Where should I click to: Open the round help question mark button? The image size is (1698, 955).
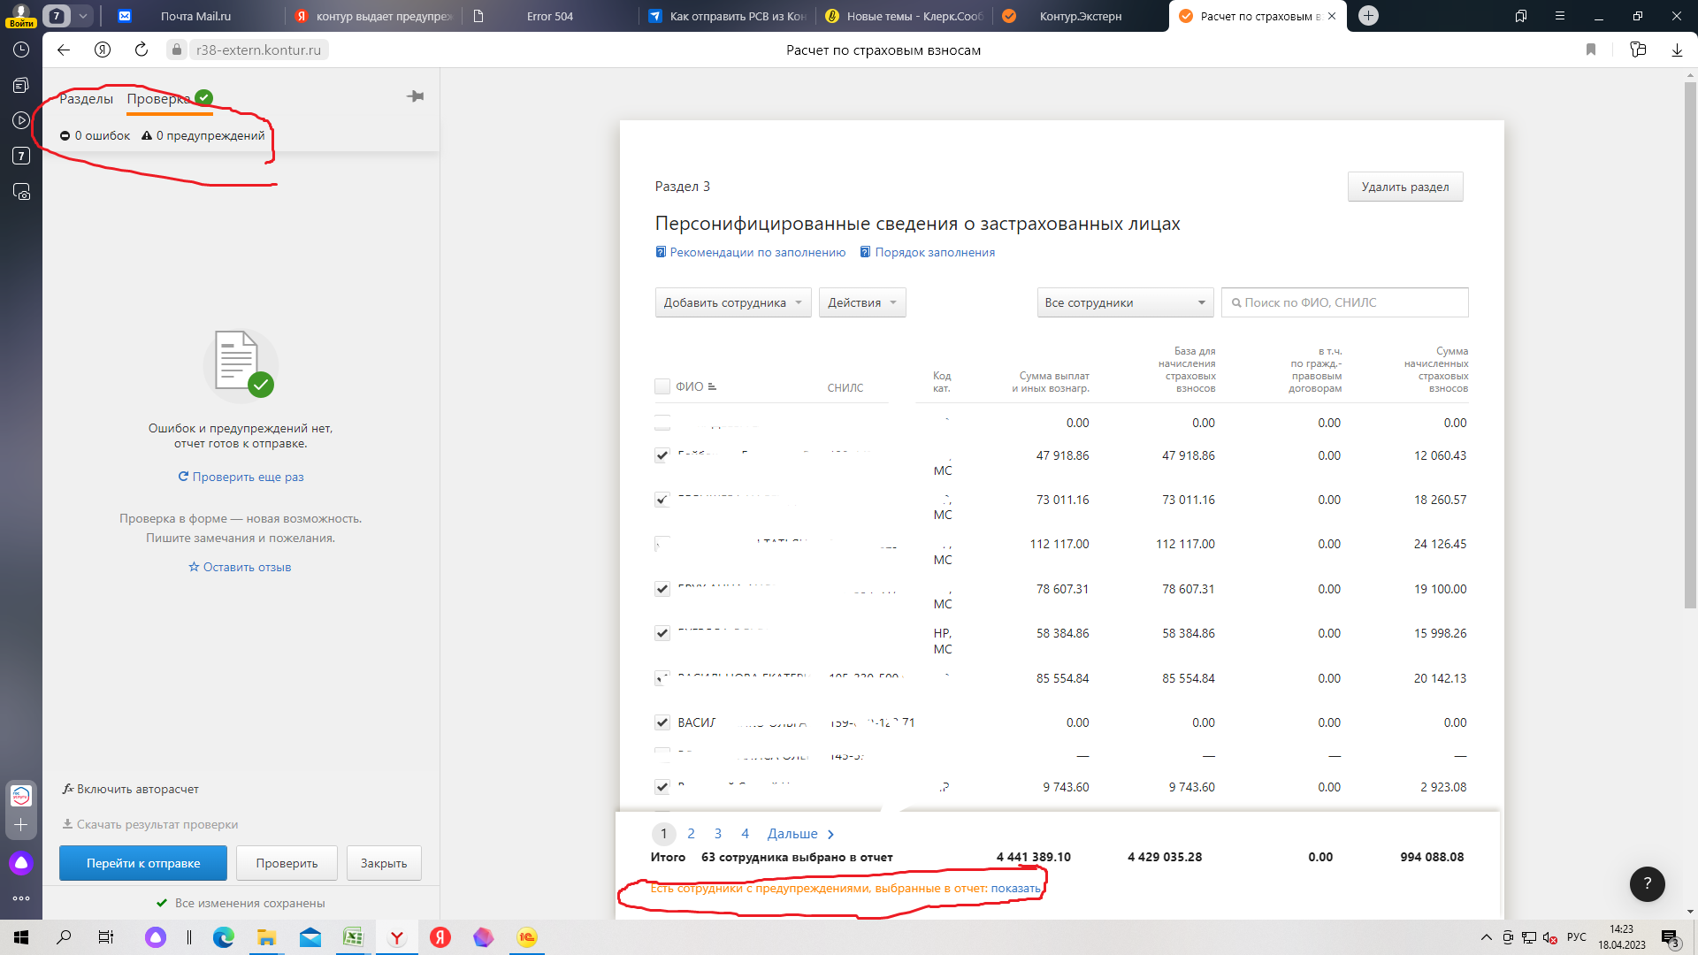pyautogui.click(x=1647, y=883)
